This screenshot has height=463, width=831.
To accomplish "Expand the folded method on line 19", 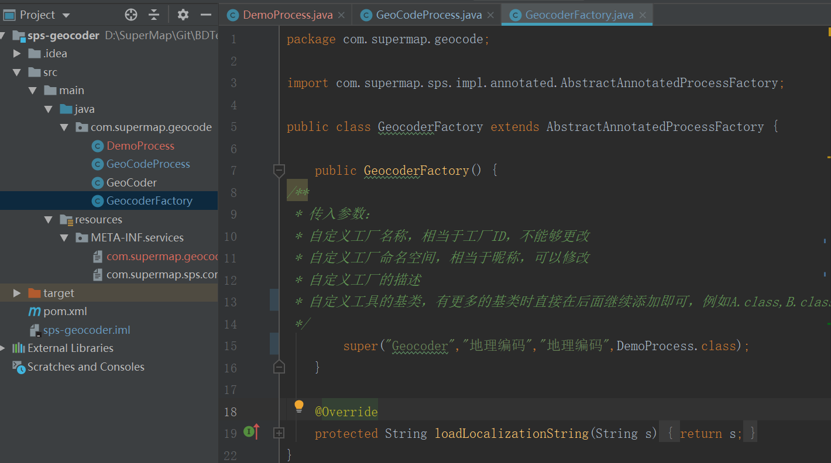I will click(x=279, y=433).
